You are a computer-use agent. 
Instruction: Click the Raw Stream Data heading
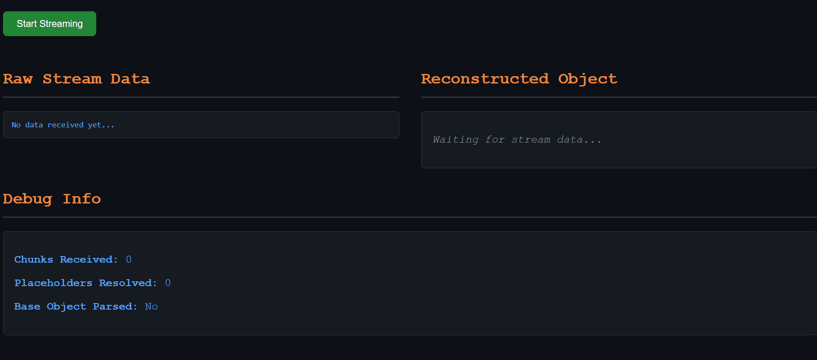point(77,79)
